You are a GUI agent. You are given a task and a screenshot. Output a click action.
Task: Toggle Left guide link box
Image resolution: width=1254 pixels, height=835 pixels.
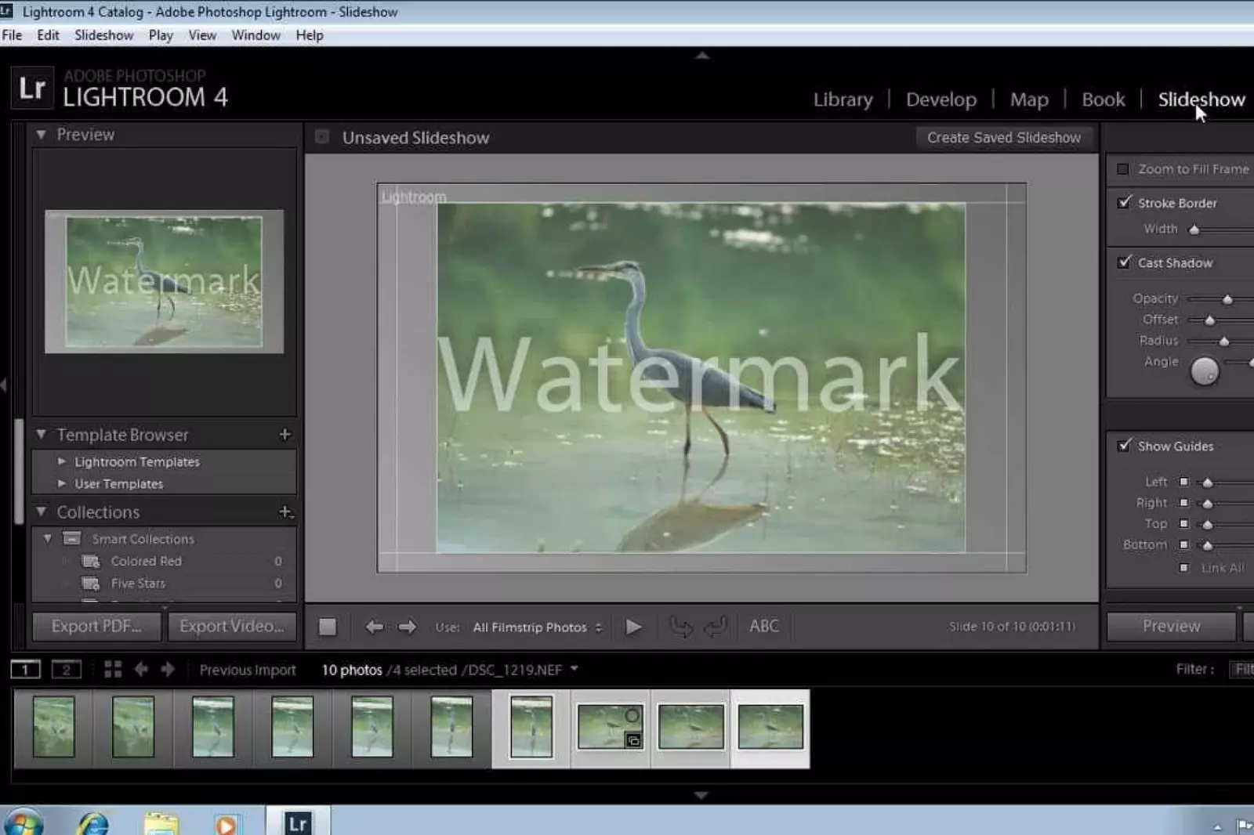click(1184, 482)
